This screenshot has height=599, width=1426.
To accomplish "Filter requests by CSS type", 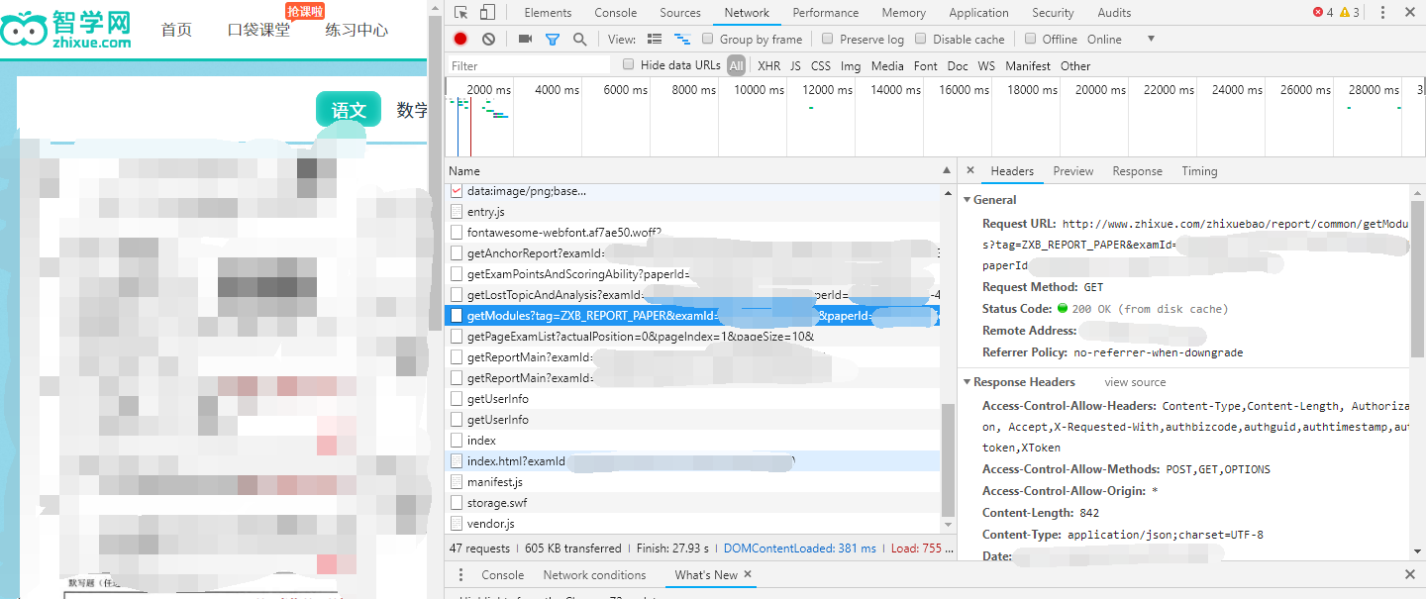I will pyautogui.click(x=821, y=65).
